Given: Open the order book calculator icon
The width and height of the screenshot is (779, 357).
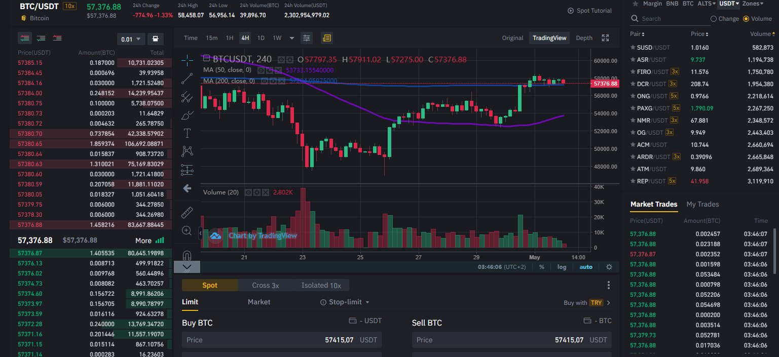Looking at the screenshot, I should point(155,39).
